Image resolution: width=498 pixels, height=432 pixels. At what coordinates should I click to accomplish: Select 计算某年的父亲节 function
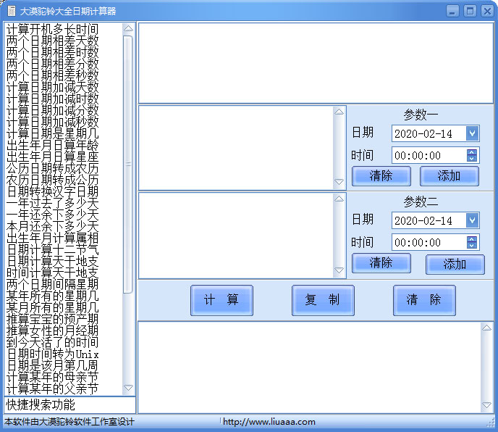click(x=52, y=389)
